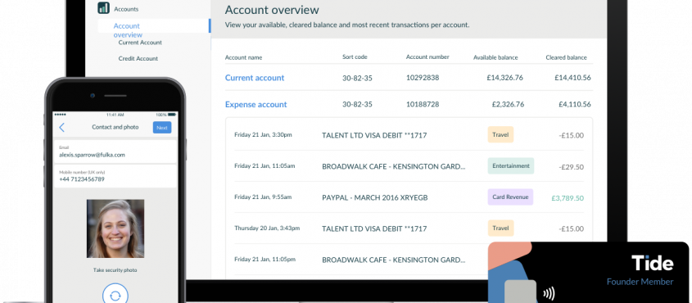
Task: Click the Travel tag on Friday 3:30pm row
Action: pos(500,134)
